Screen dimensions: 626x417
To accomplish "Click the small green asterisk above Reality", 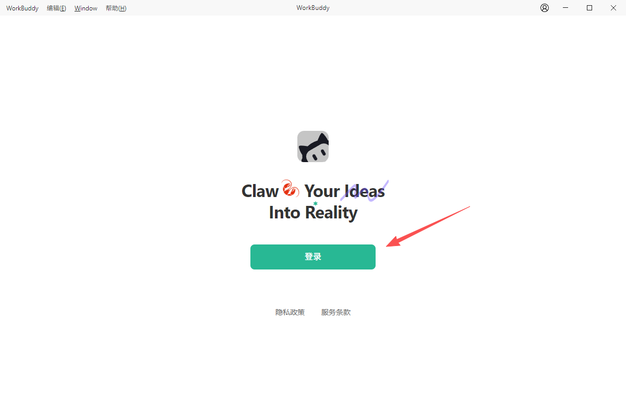I will pos(315,204).
